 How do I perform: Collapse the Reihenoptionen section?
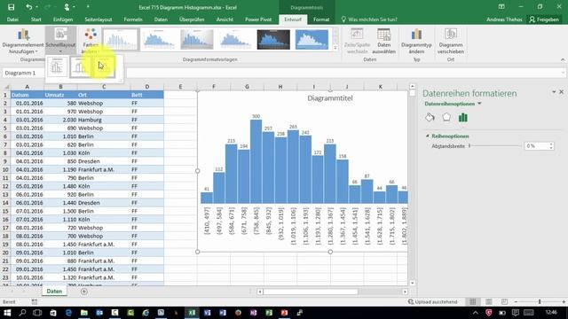428,136
